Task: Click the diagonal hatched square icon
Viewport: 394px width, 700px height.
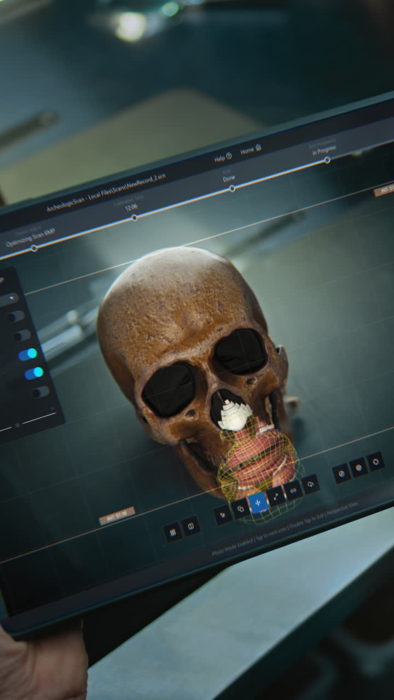Action: (x=173, y=532)
